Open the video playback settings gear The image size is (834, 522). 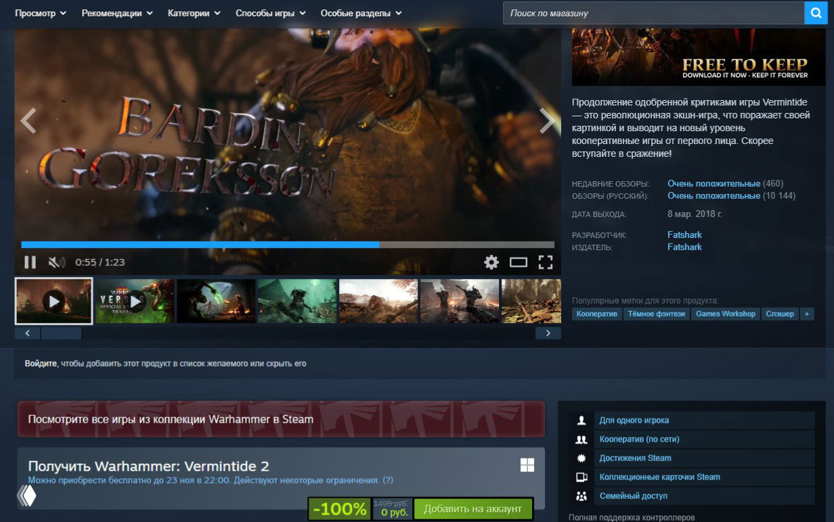(490, 262)
